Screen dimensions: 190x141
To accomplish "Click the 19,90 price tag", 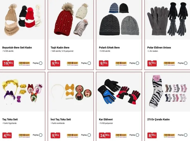I will (8, 63).
